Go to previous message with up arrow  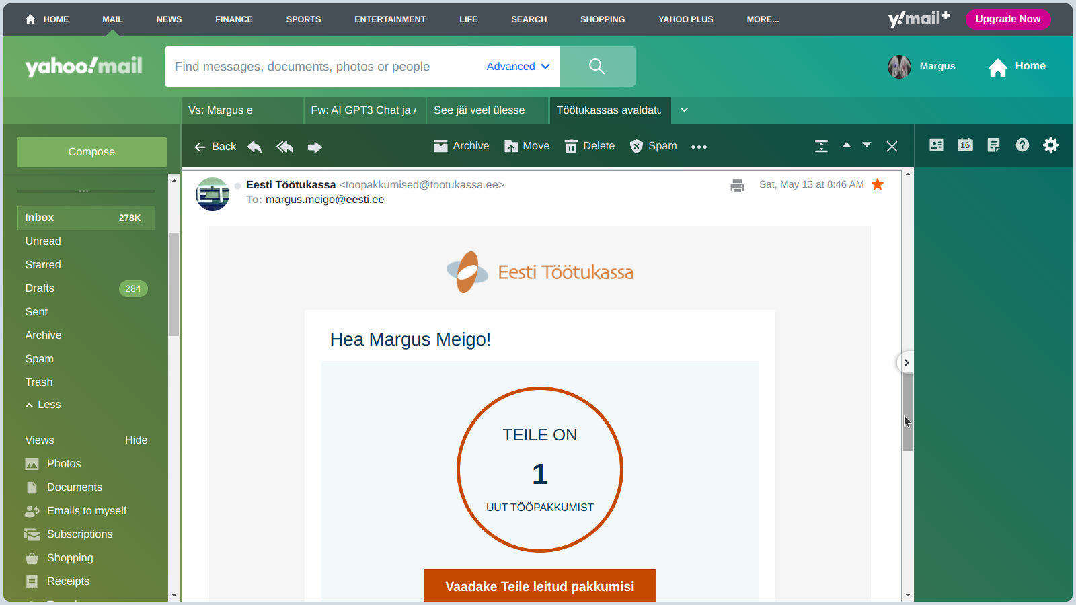coord(847,145)
